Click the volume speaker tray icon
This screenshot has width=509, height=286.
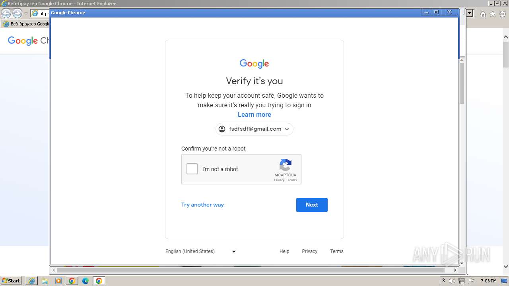pos(452,281)
